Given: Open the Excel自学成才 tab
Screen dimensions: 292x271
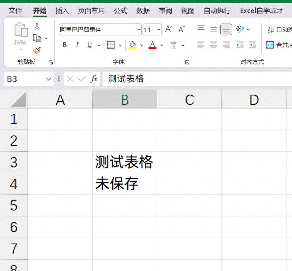Looking at the screenshot, I should coord(262,11).
